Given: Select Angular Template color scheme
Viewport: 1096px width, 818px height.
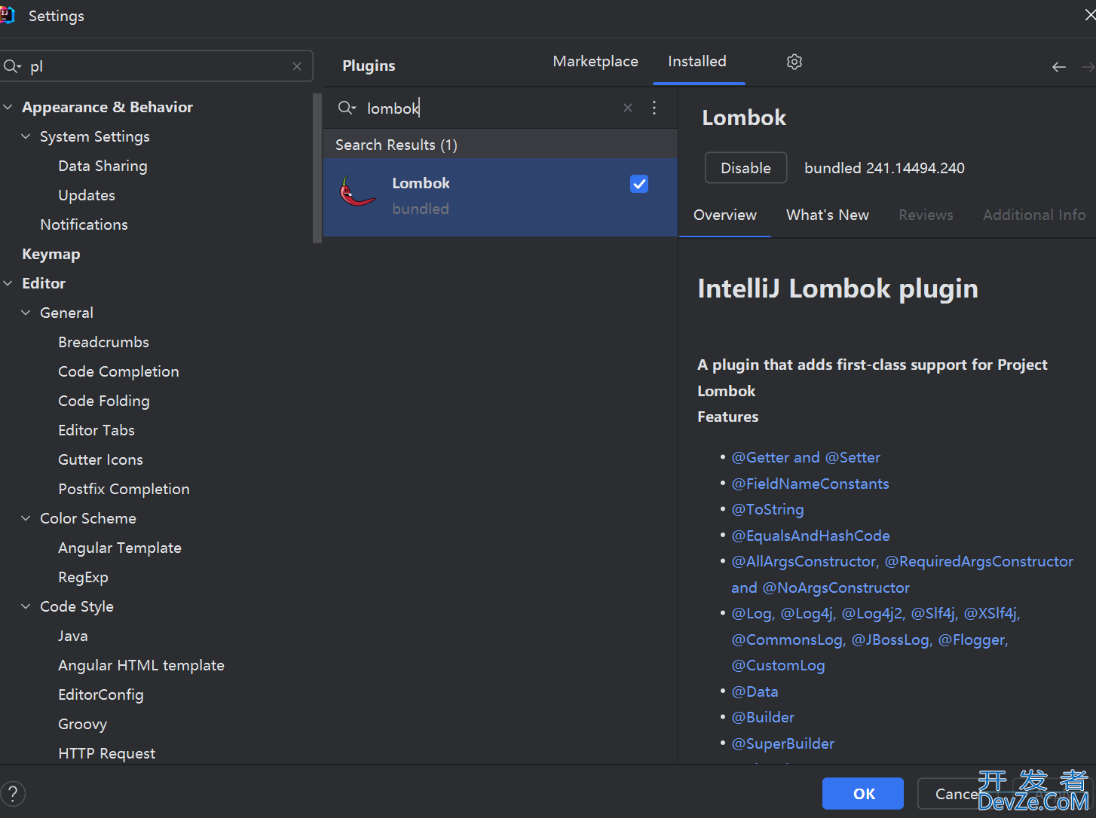Looking at the screenshot, I should tap(119, 548).
